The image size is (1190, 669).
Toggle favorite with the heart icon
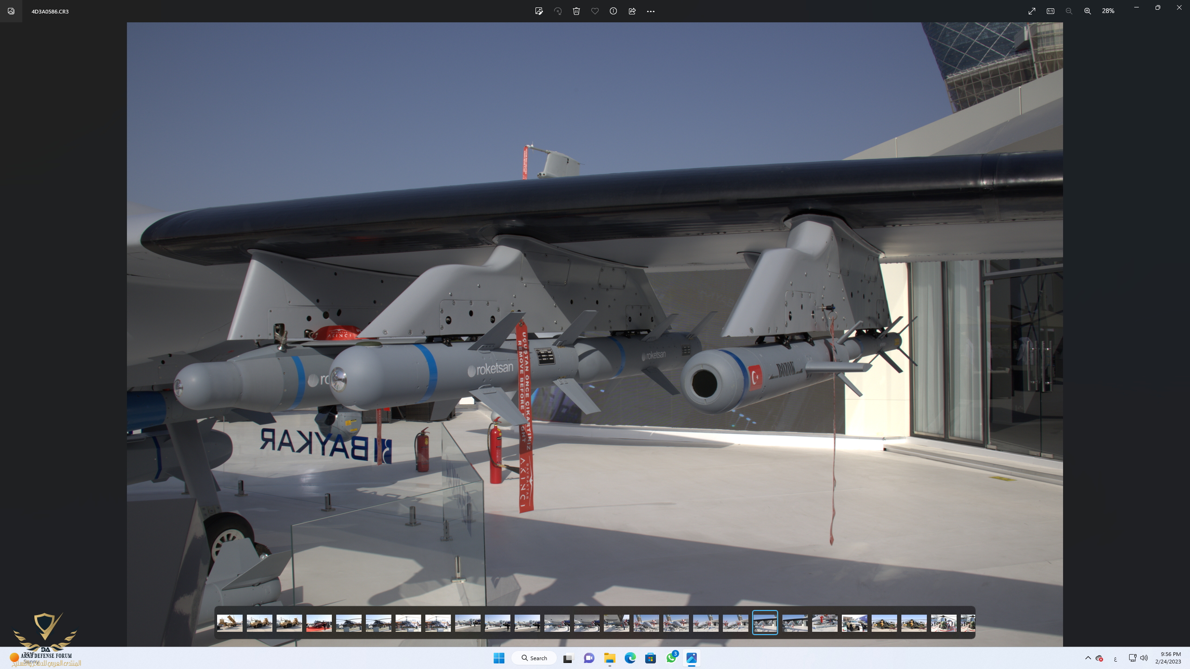click(595, 11)
